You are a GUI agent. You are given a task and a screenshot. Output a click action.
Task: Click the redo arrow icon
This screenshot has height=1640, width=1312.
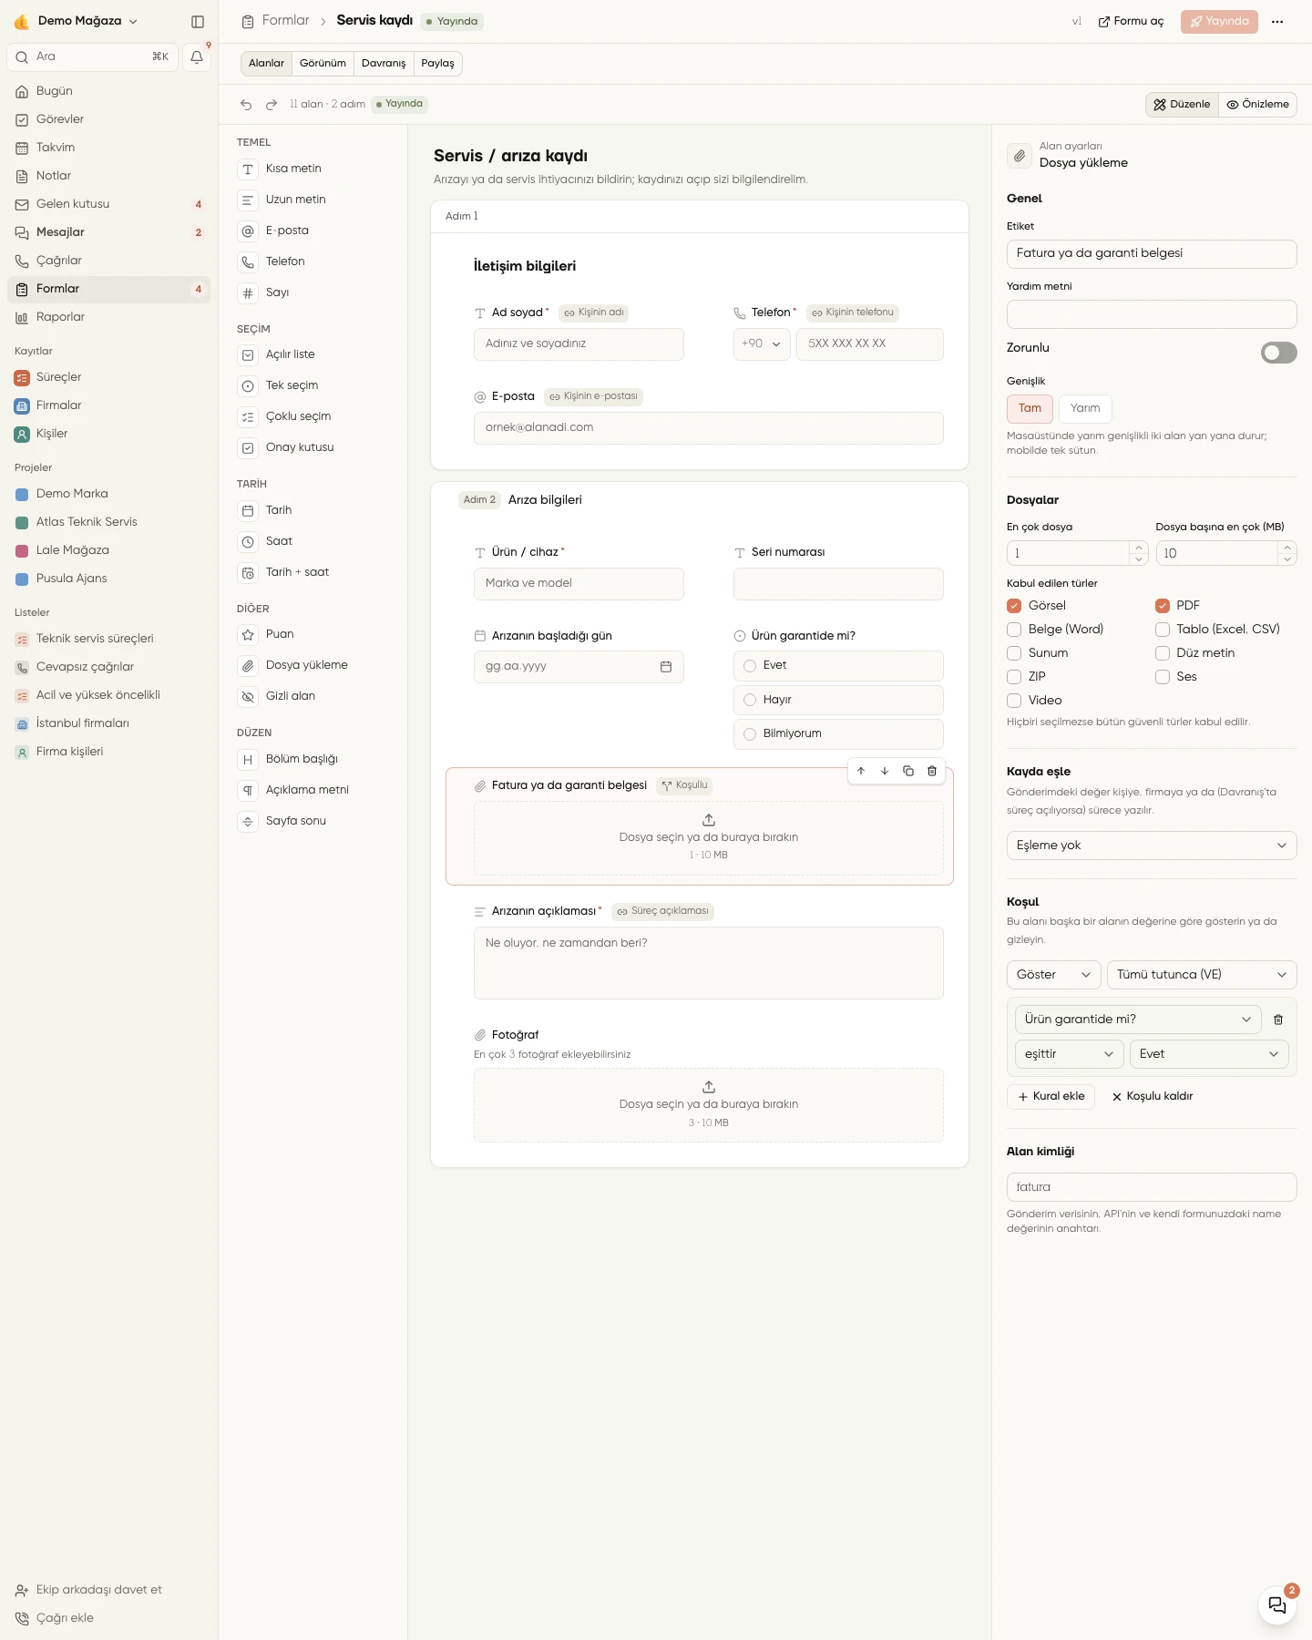272,105
